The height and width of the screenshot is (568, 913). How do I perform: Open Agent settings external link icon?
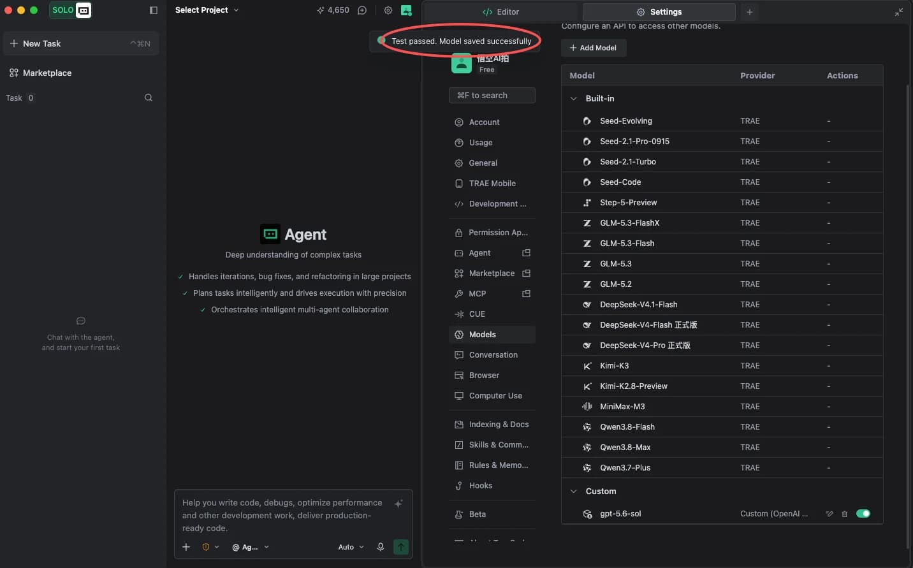click(x=527, y=253)
